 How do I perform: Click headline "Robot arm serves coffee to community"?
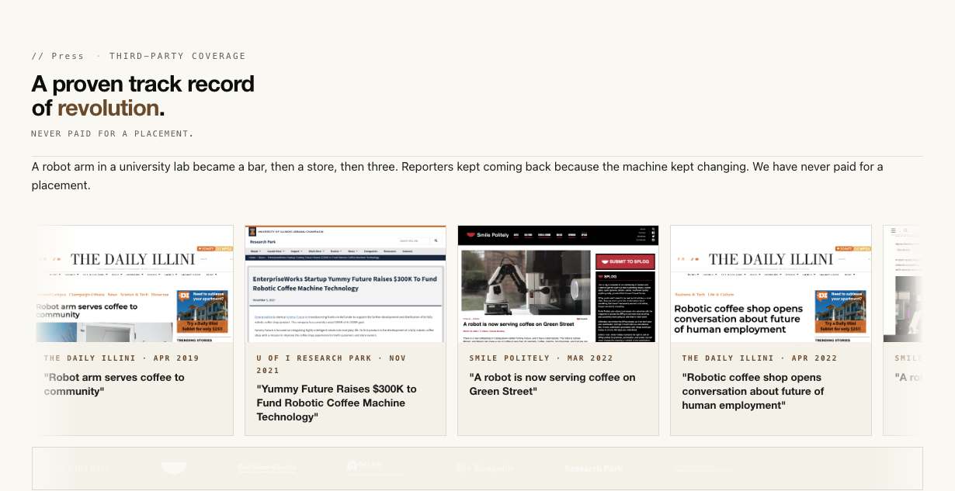coord(114,384)
